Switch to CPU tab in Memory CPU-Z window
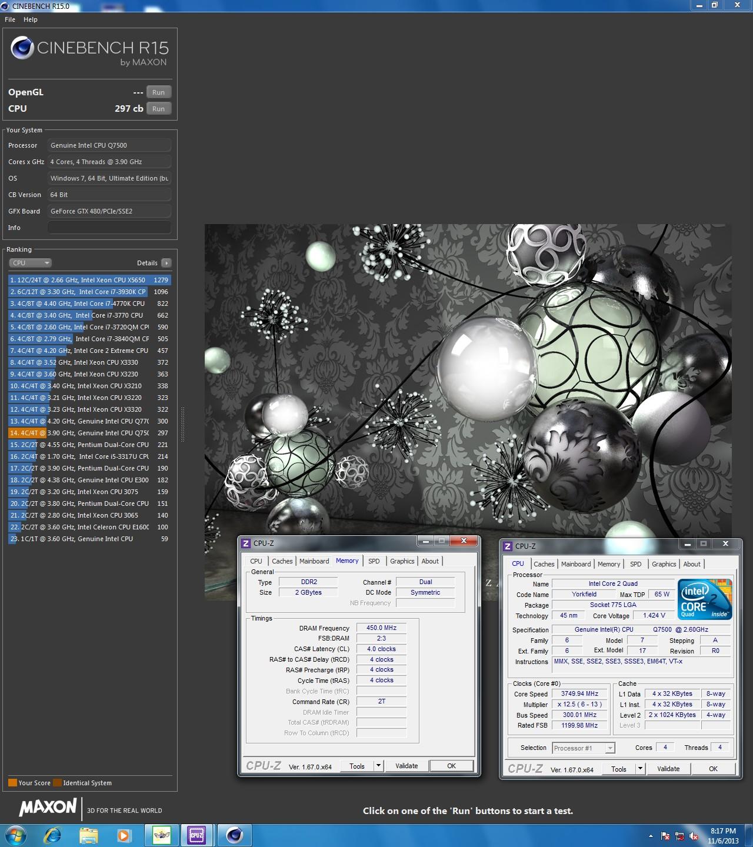The image size is (753, 847). (256, 561)
